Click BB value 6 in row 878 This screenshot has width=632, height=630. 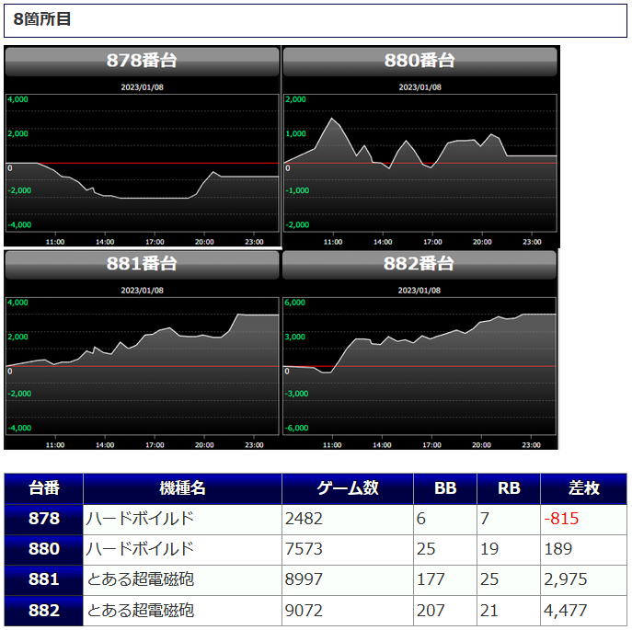(x=421, y=519)
